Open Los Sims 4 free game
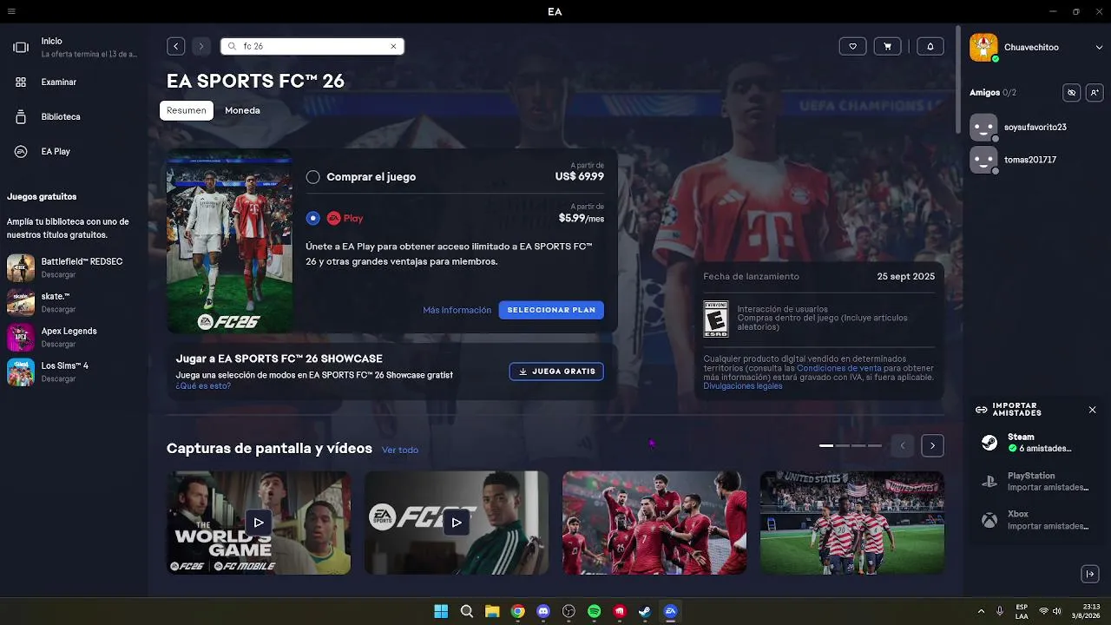1111x625 pixels. (x=74, y=372)
